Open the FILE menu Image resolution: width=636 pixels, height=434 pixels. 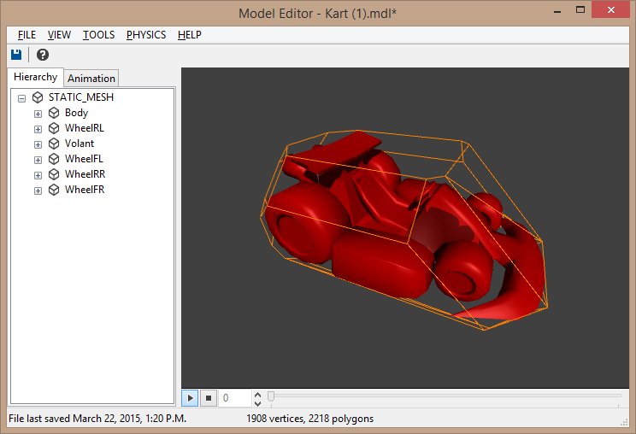(x=26, y=35)
